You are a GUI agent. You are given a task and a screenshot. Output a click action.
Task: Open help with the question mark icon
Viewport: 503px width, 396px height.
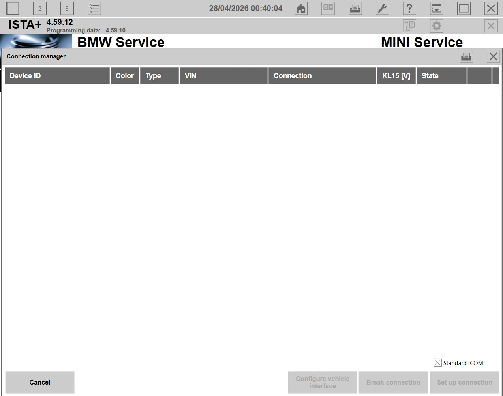point(409,8)
